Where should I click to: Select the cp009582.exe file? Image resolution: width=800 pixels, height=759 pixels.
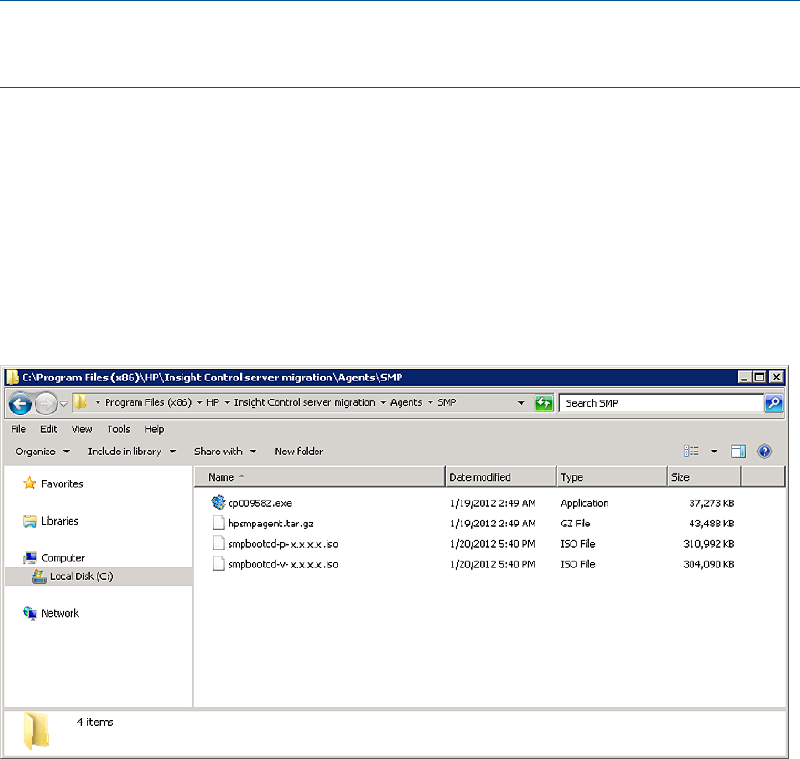(260, 504)
